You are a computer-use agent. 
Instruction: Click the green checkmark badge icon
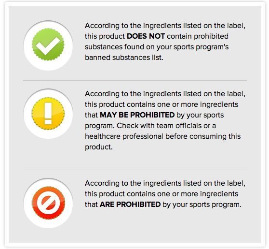[x=48, y=44]
